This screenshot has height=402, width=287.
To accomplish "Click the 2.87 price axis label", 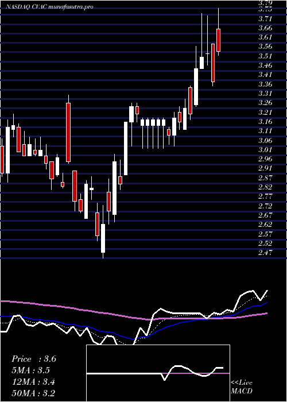I will (265, 177).
